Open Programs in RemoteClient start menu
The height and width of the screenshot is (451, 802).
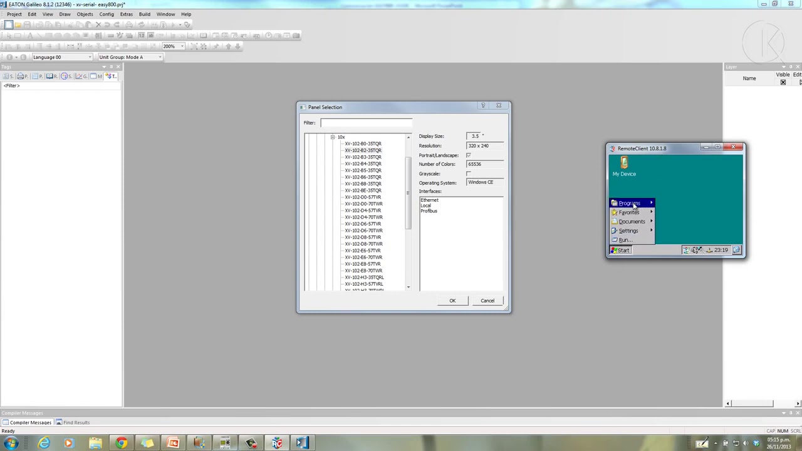click(x=632, y=203)
